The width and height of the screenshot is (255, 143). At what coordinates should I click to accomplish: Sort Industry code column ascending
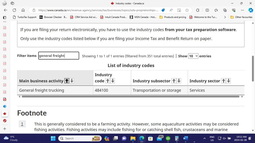click(x=107, y=81)
